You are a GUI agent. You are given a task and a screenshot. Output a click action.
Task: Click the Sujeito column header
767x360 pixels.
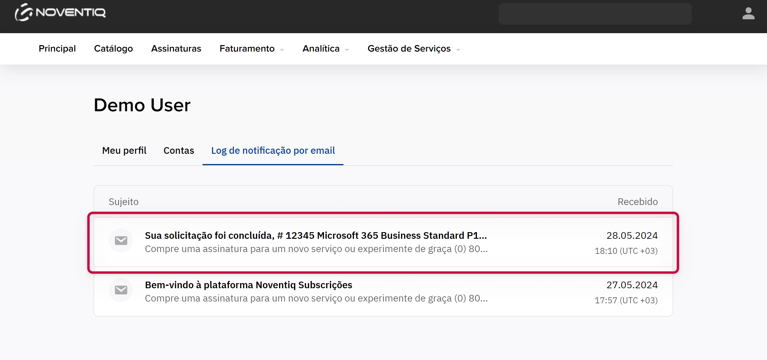(x=123, y=202)
